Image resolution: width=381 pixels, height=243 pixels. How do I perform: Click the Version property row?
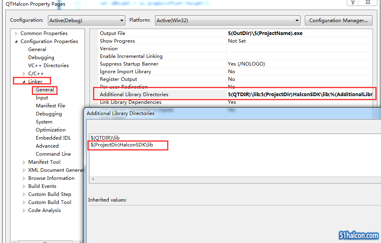[x=236, y=49]
